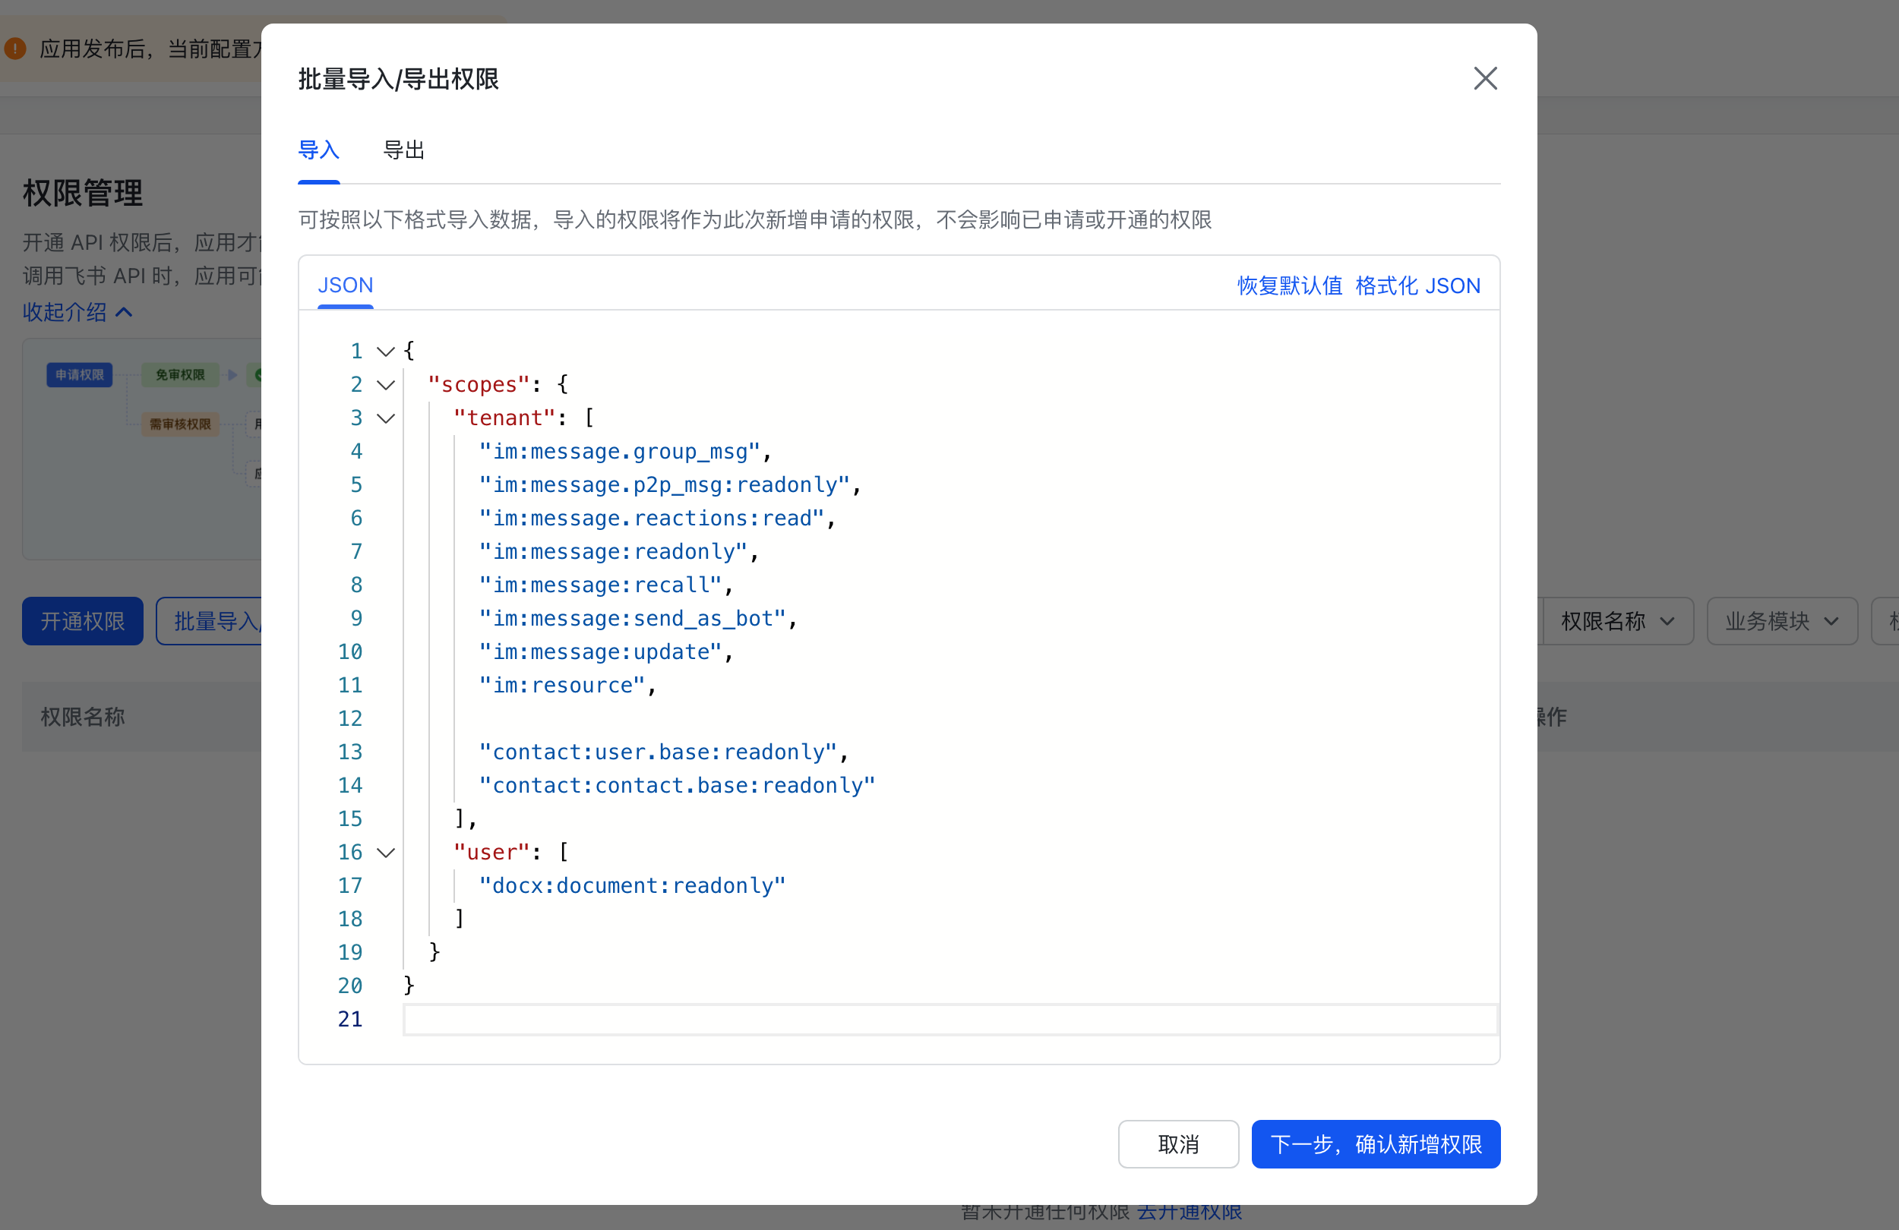Click the im:message:send_as_bot scope line
This screenshot has height=1230, width=1899.
point(632,619)
